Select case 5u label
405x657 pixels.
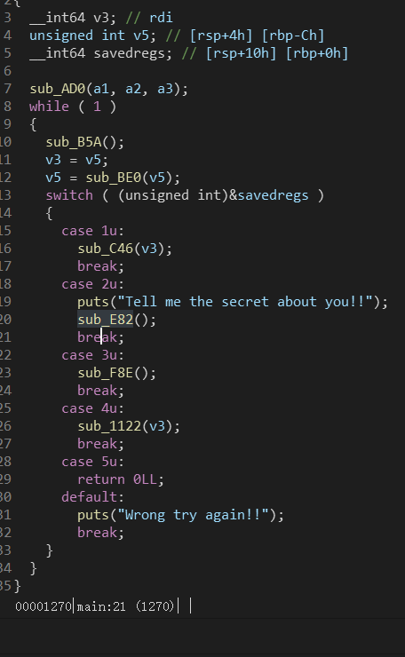92,462
